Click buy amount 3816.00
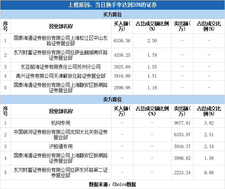The height and width of the screenshot is (189, 225). (x=122, y=76)
